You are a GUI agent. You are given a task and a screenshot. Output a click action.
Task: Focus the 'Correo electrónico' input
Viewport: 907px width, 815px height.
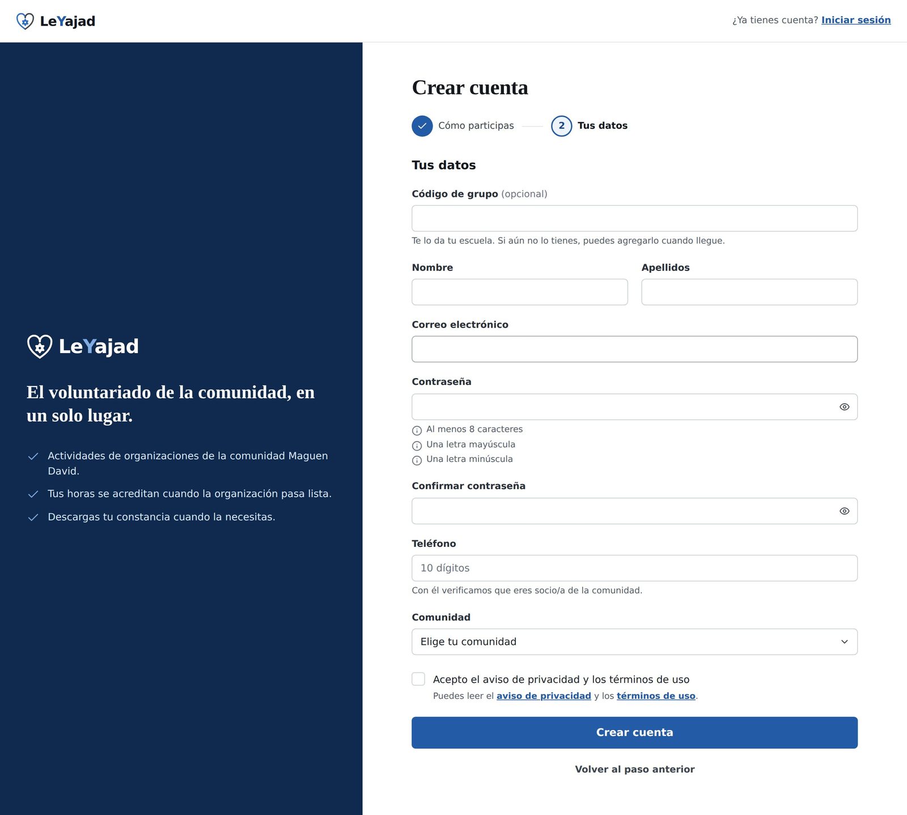tap(634, 349)
